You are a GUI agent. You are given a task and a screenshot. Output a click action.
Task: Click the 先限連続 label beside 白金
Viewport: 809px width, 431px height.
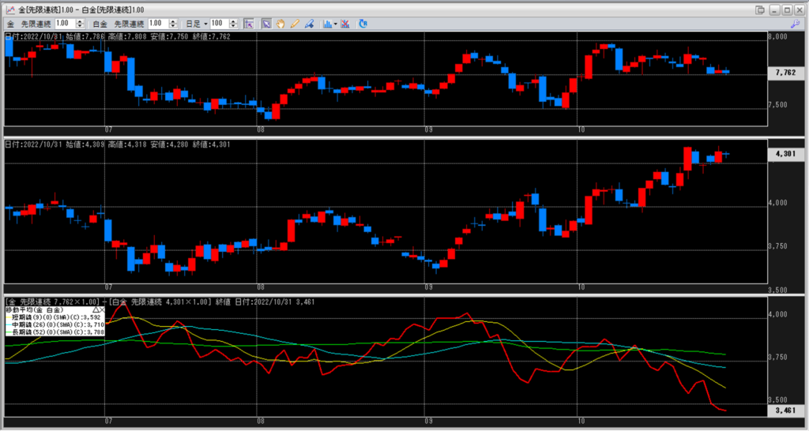[127, 24]
